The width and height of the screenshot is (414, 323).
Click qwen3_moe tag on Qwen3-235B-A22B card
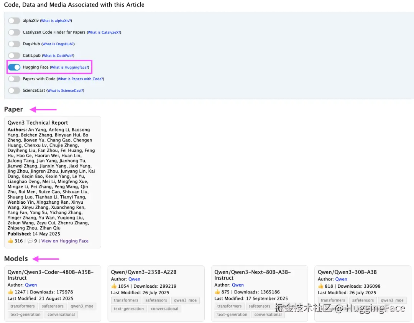pos(186,300)
